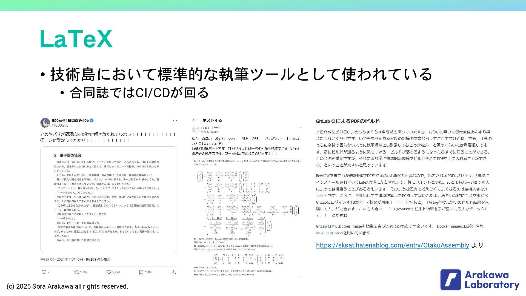Open three-dot menu on left tweet
The image size is (526, 296).
click(175, 120)
